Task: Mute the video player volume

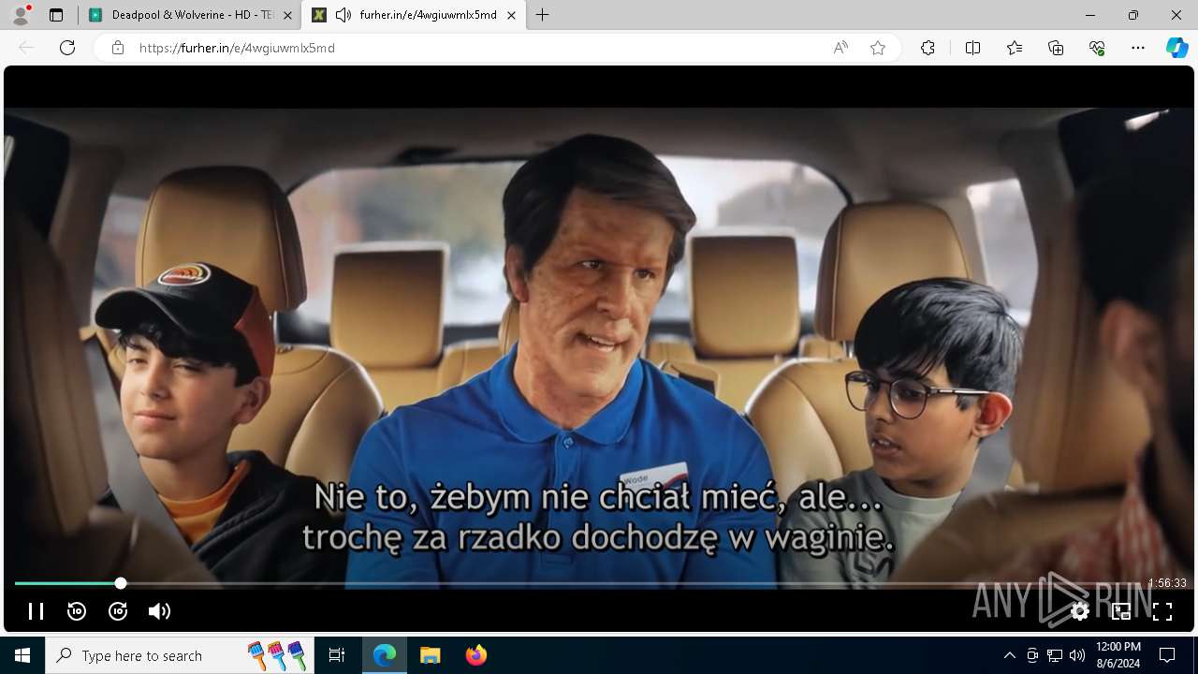Action: (x=159, y=611)
